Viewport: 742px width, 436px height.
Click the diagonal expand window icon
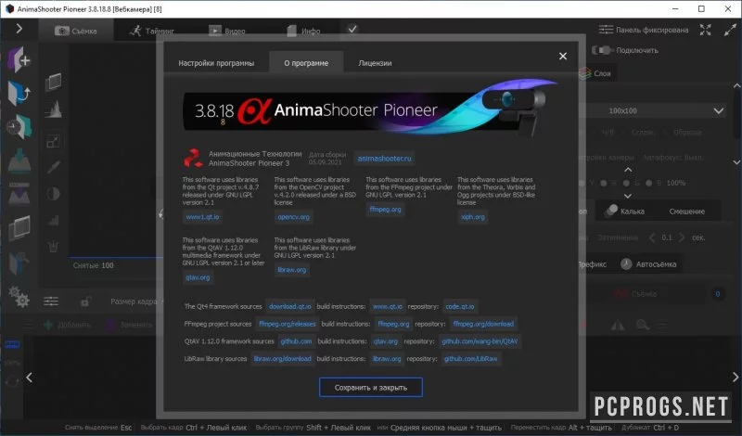coord(730,30)
